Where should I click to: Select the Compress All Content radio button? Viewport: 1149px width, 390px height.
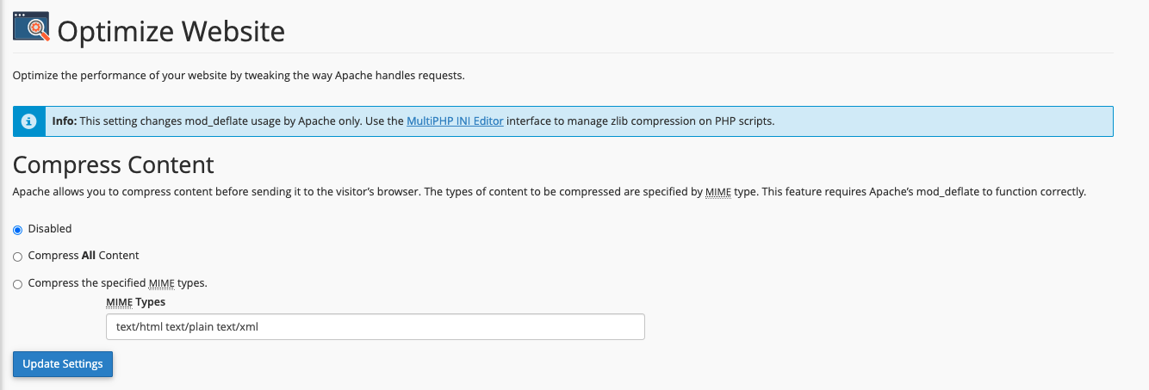(x=17, y=257)
